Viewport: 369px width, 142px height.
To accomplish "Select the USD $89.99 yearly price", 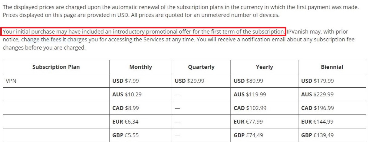I will point(249,81).
